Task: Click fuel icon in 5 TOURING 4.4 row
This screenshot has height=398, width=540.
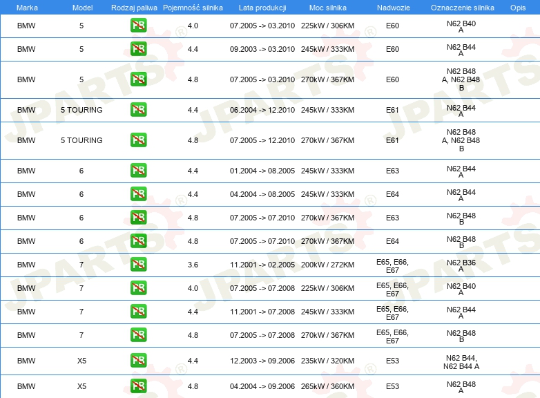Action: pyautogui.click(x=138, y=110)
